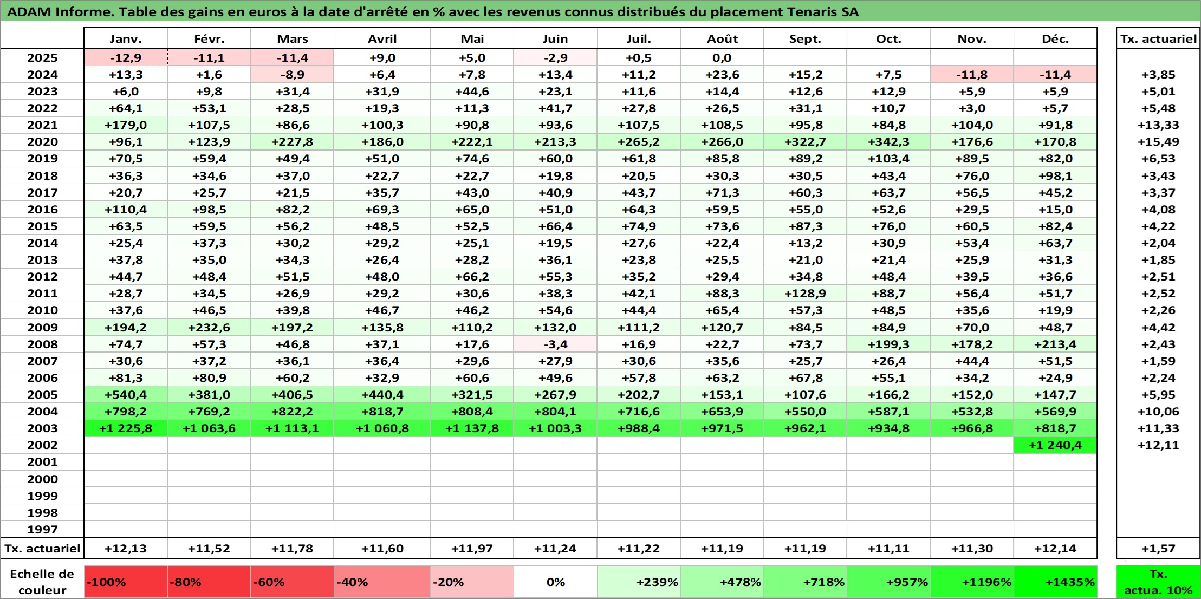This screenshot has height=599, width=1201.
Task: Click the bottom row value +12,14
Action: pyautogui.click(x=1055, y=549)
